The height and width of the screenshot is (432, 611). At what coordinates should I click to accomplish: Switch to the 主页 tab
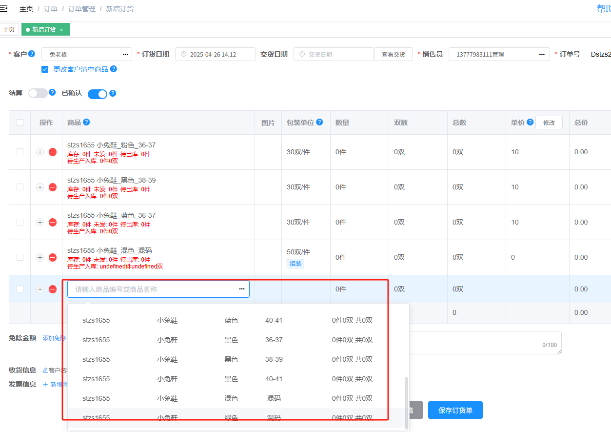click(9, 30)
